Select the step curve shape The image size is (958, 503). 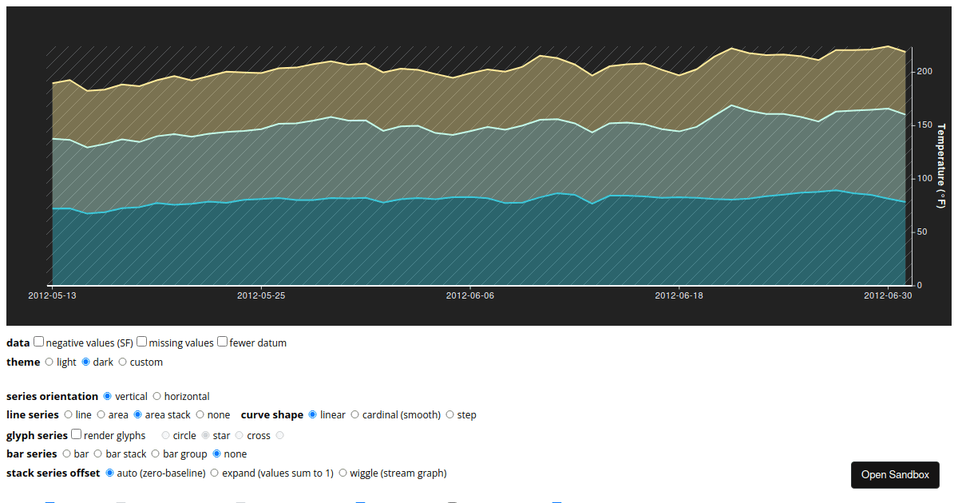click(x=451, y=414)
